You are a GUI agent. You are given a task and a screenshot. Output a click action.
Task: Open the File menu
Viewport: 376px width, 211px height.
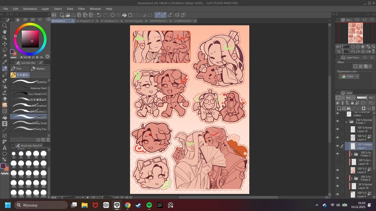click(x=6, y=9)
